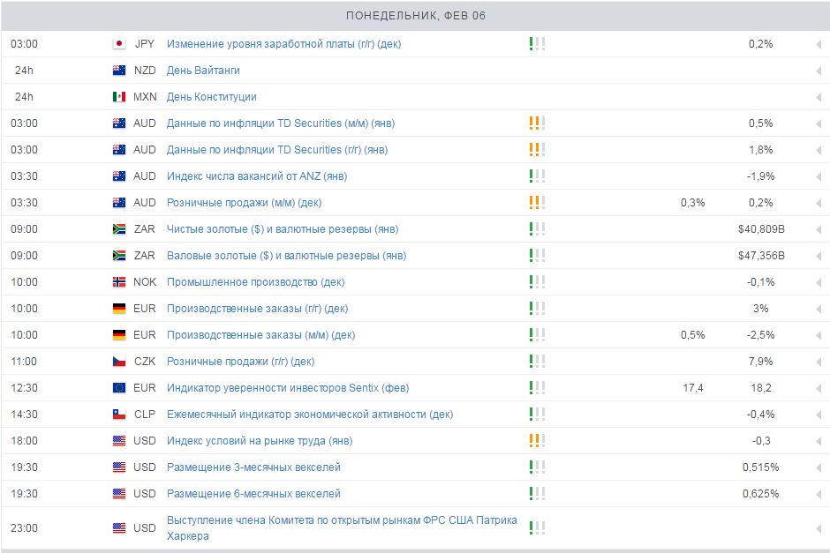Click the previous value '7,9%'
830x553 pixels.
pyautogui.click(x=760, y=361)
